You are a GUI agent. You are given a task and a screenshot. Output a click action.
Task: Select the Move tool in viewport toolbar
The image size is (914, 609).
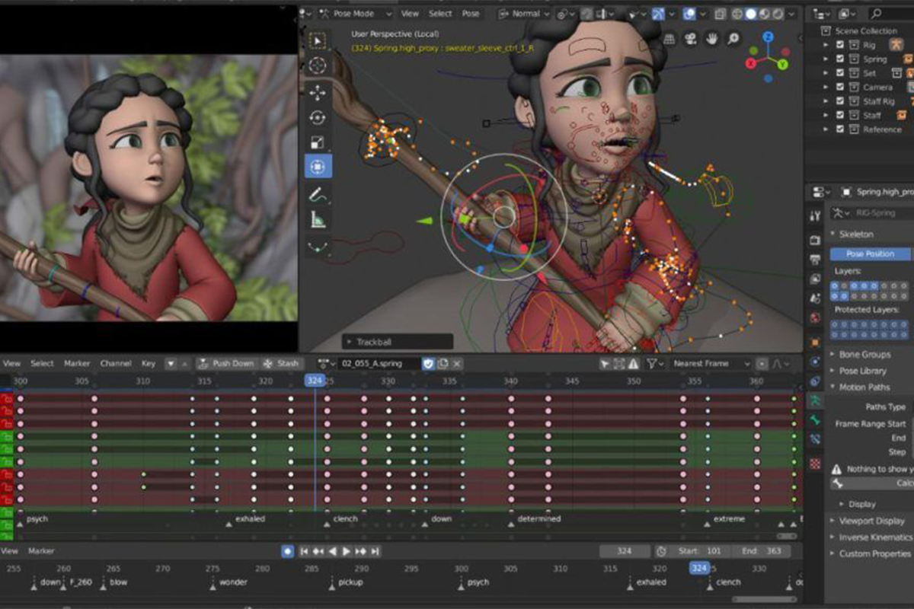pyautogui.click(x=318, y=92)
